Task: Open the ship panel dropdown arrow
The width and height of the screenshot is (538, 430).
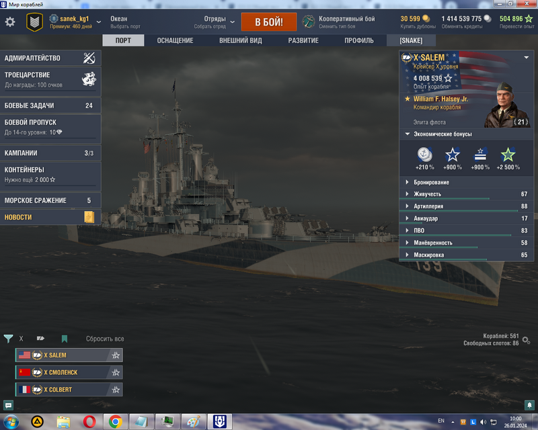Action: 527,58
